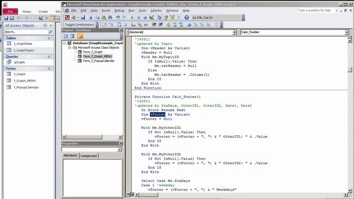Open the Tools menu

click(142, 11)
